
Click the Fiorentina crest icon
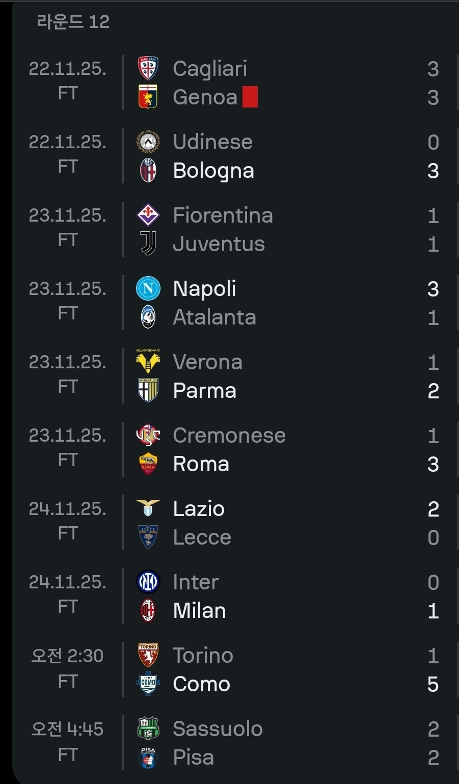pos(148,215)
